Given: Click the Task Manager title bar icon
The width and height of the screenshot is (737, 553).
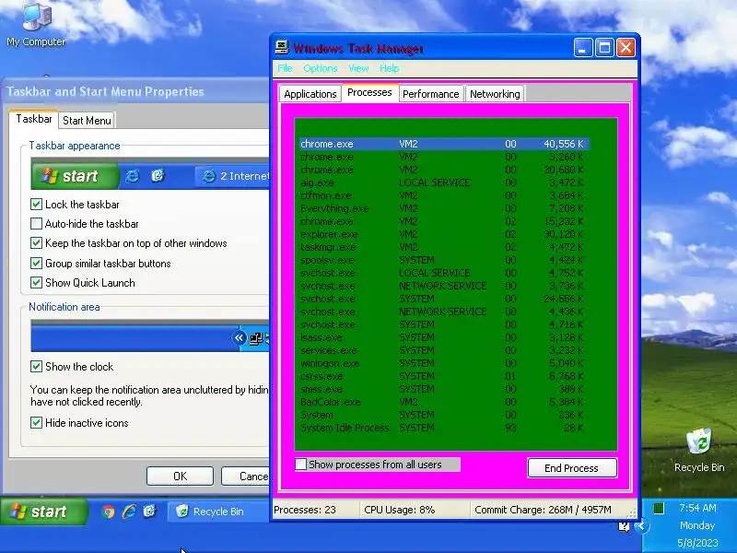Looking at the screenshot, I should pos(282,48).
